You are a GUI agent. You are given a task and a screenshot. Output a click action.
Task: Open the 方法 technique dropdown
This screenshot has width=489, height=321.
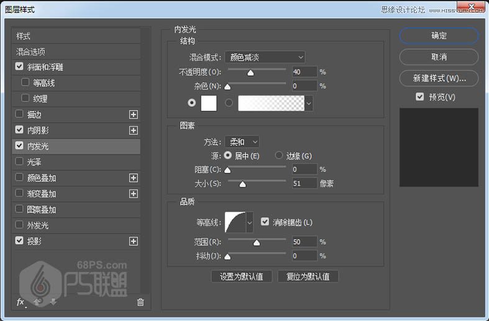(x=242, y=142)
